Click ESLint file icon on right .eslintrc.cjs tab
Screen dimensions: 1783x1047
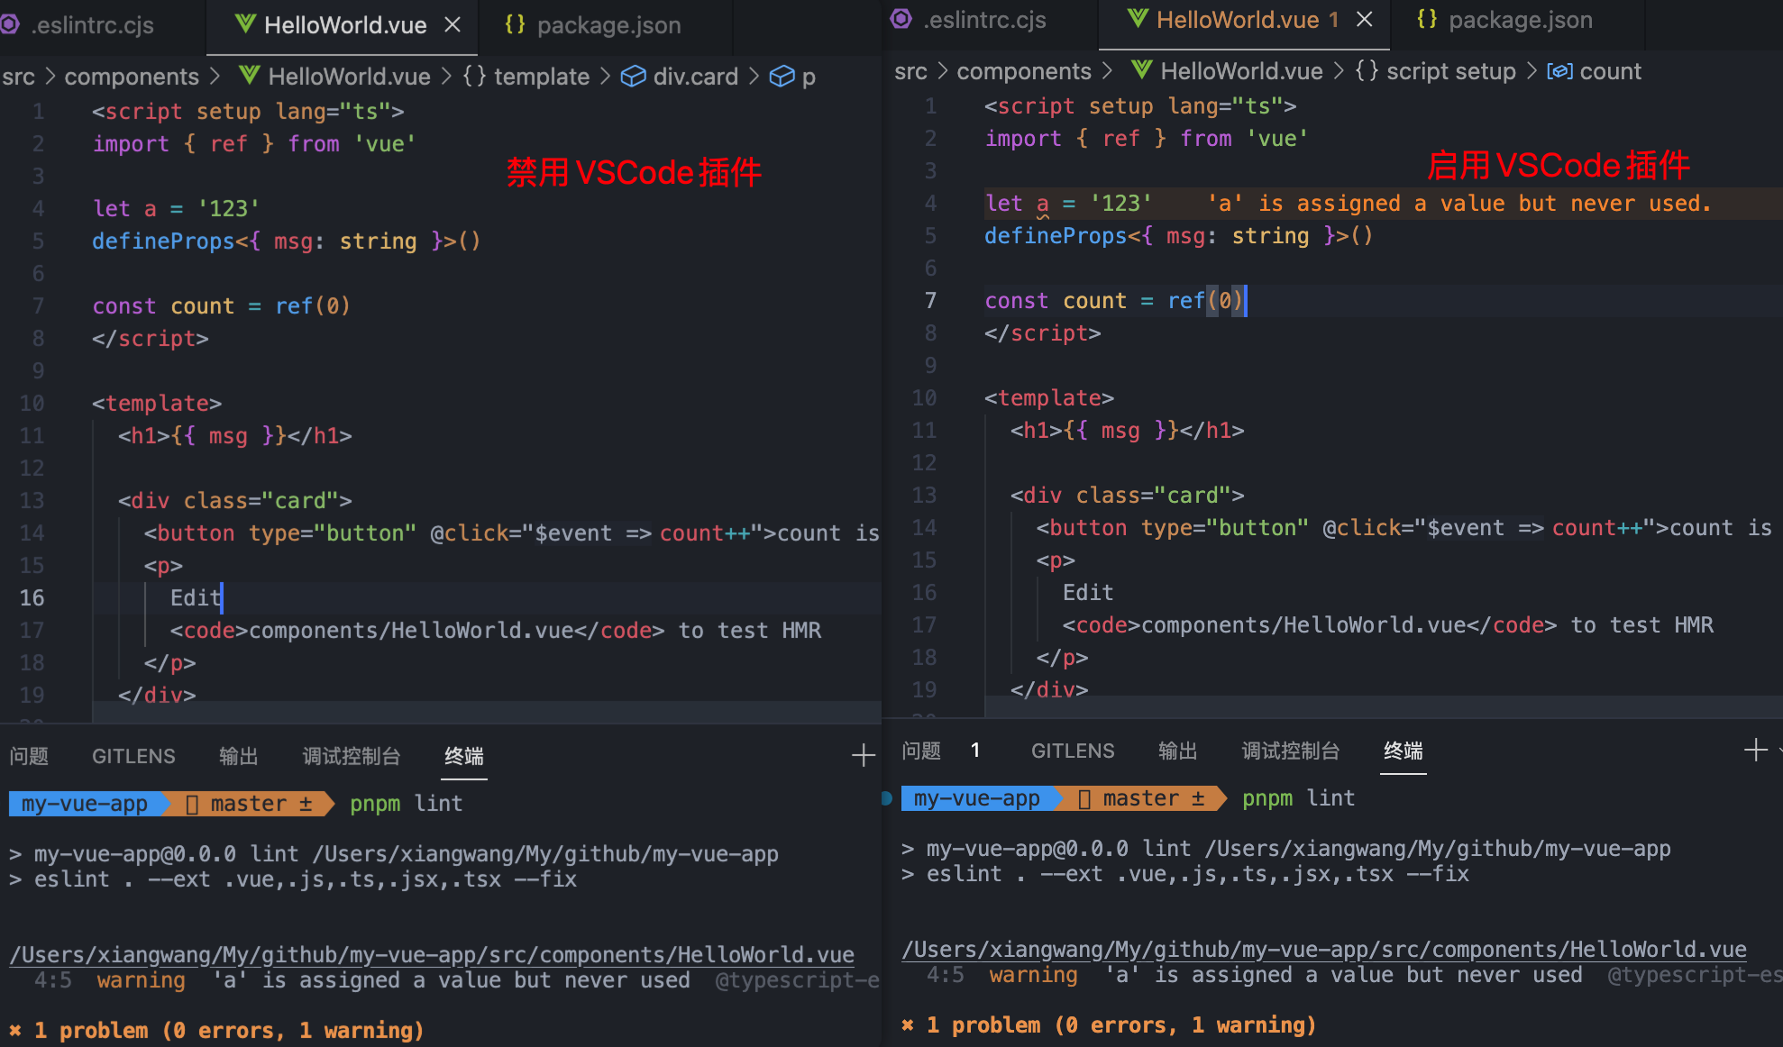tap(901, 19)
